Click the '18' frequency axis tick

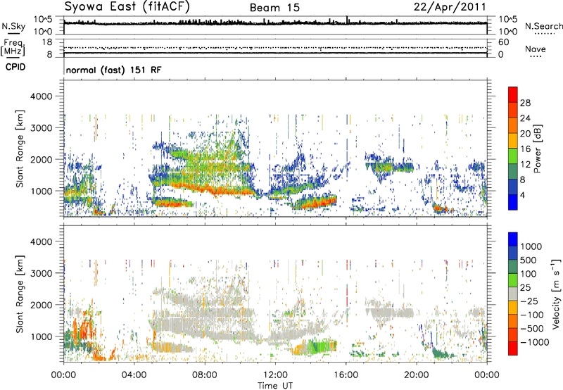coord(47,42)
